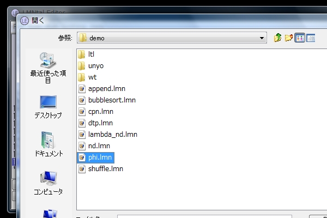This screenshot has width=327, height=218.
Task: Switch to list view
Action: coord(300,38)
